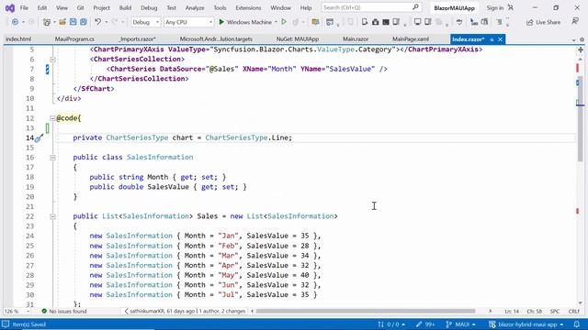Open the blazor-hybrid-maui-app repository selector
588x330 pixels.
point(526,324)
